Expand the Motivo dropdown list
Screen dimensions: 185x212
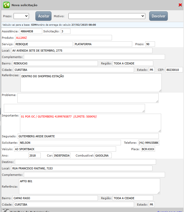[x=107, y=16]
